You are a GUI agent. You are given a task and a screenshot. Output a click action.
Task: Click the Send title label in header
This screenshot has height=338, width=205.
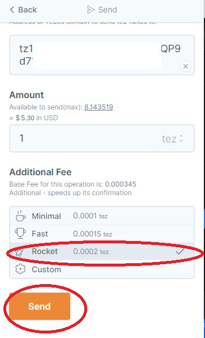click(x=108, y=10)
